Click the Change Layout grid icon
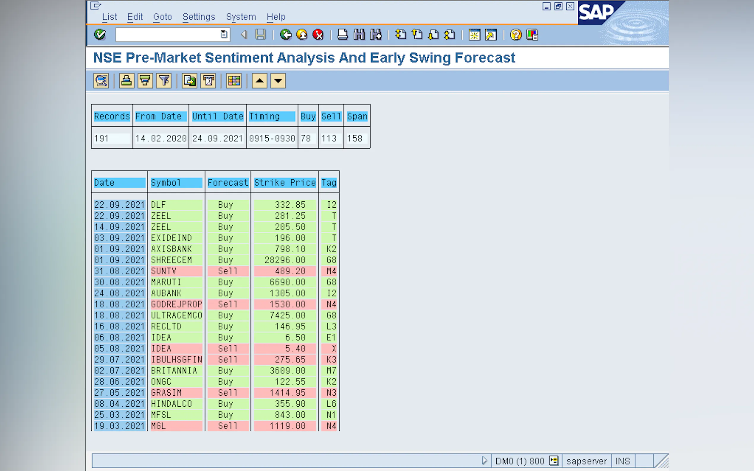Image resolution: width=754 pixels, height=471 pixels. pyautogui.click(x=234, y=81)
